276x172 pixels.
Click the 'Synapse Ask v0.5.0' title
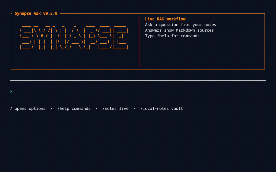tap(36, 14)
